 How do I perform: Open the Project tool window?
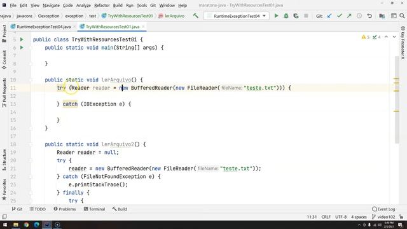coord(4,33)
